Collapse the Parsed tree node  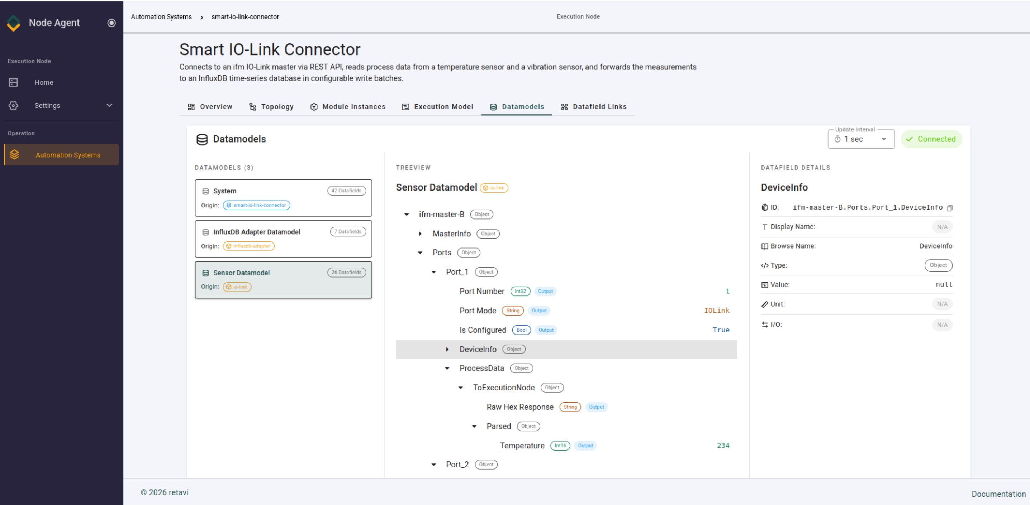click(x=474, y=427)
